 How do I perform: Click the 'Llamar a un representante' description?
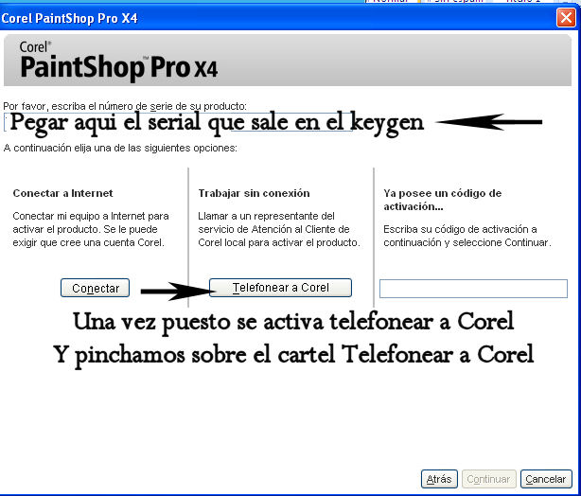coord(279,229)
